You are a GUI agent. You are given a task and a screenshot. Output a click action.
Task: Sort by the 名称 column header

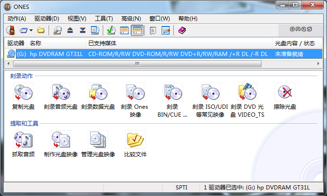(x=57, y=43)
